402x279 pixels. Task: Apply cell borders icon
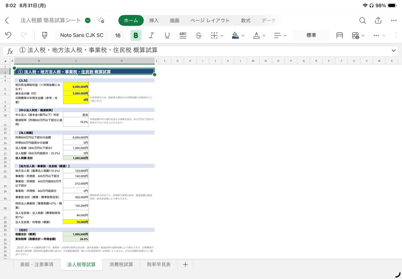pos(214,35)
